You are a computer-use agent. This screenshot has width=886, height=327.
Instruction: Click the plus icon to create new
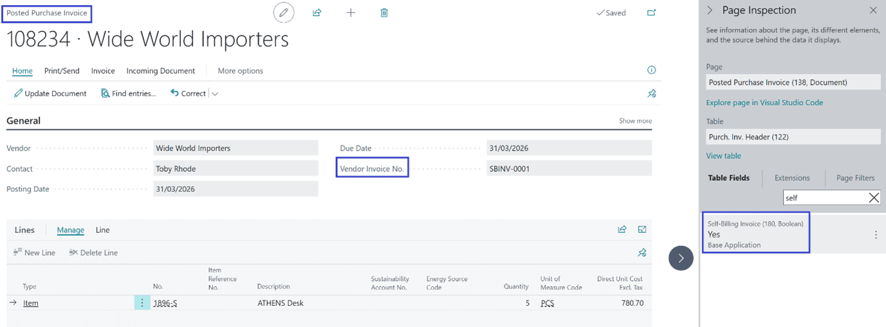[351, 13]
